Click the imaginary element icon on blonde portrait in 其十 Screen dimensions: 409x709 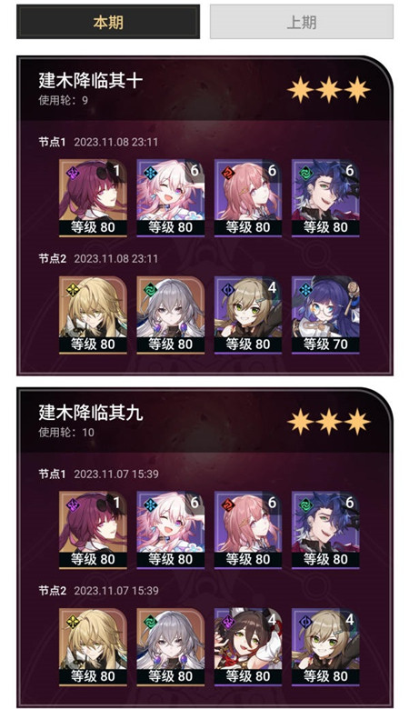click(73, 290)
